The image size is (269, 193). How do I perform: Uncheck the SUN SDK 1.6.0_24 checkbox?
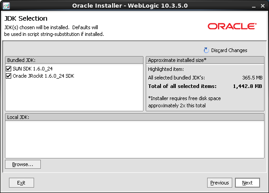click(9, 69)
